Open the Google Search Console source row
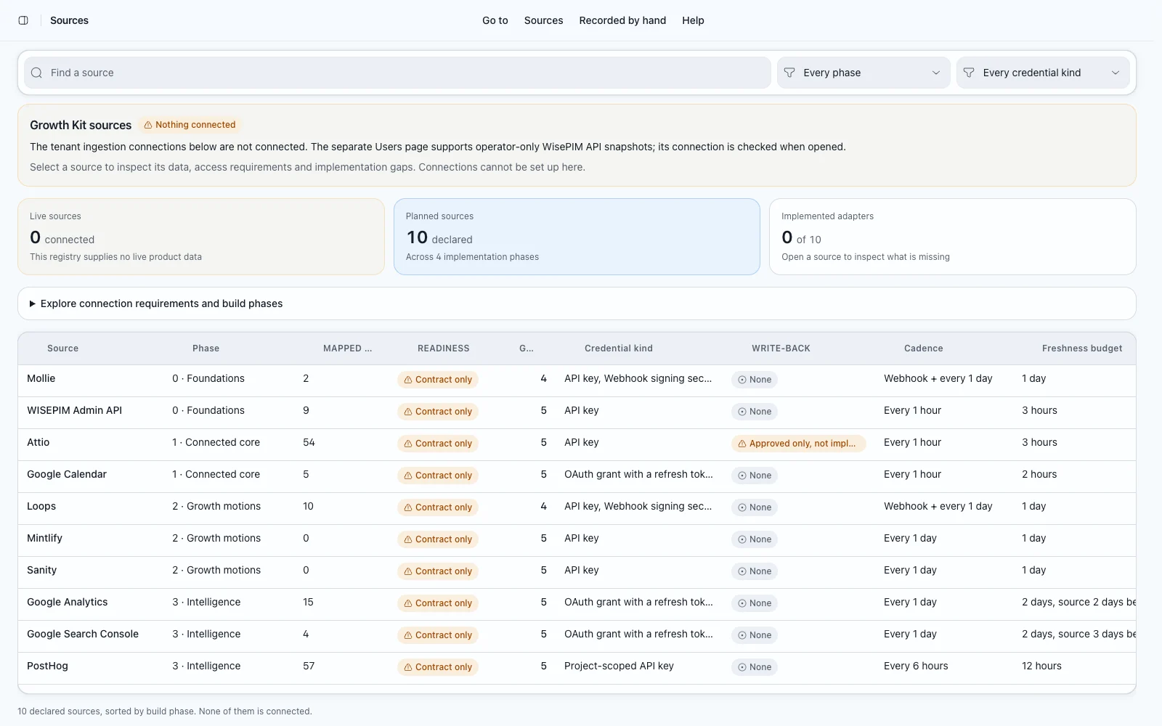This screenshot has height=726, width=1162. coord(577,635)
